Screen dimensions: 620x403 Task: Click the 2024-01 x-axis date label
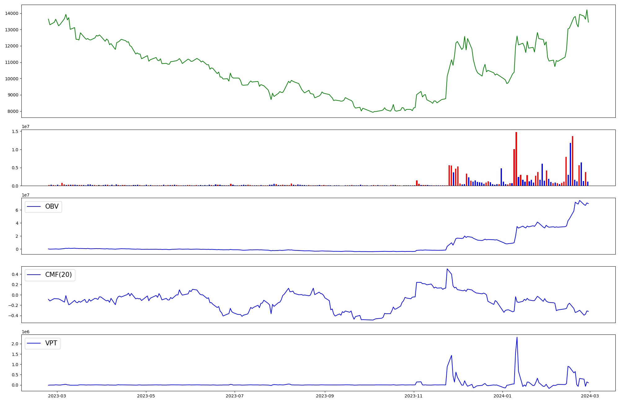(x=503, y=396)
